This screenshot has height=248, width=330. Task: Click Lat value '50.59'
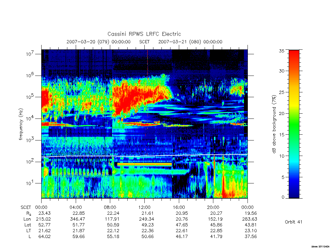point(113,225)
